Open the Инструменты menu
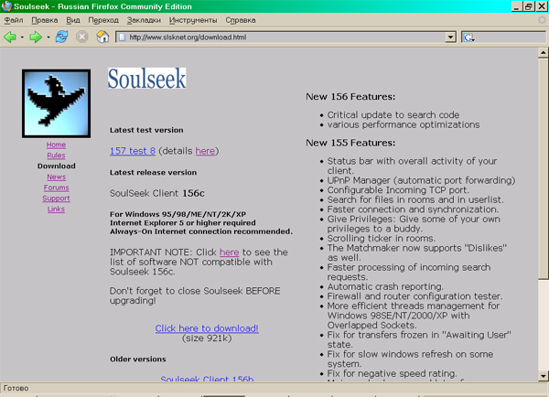The width and height of the screenshot is (549, 397). pos(193,20)
